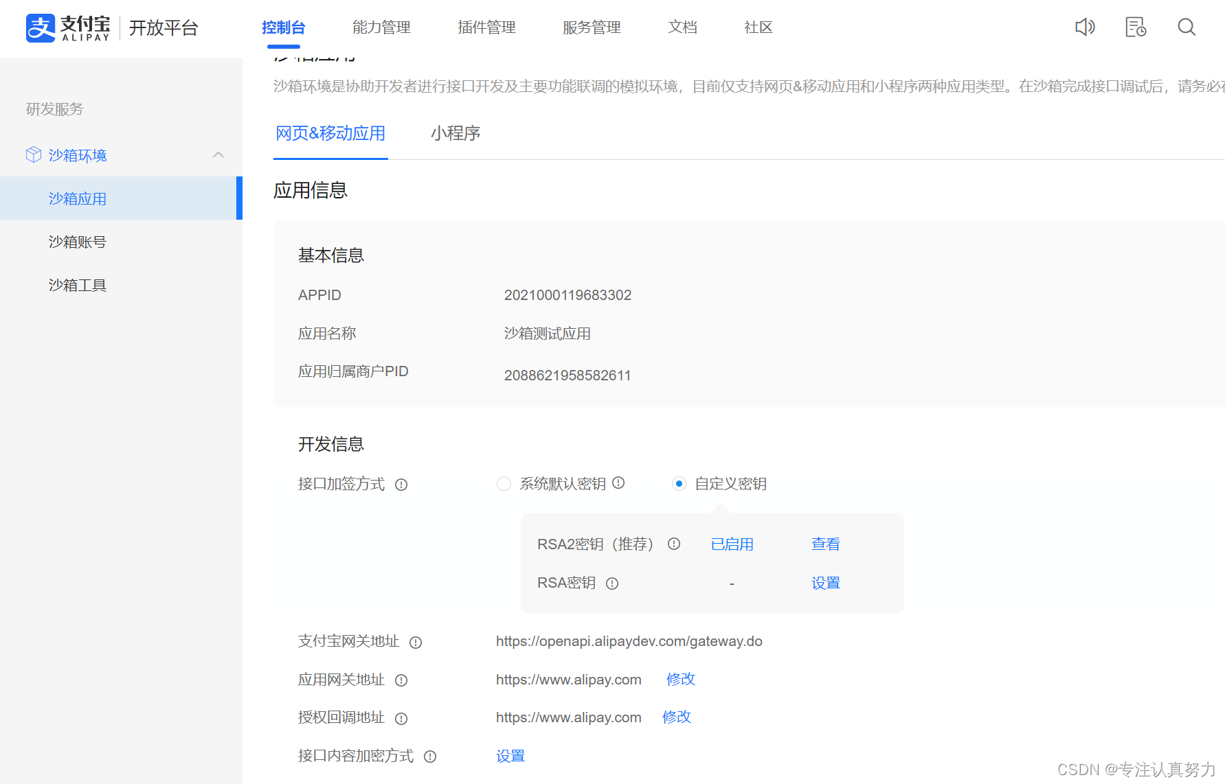
Task: Click info icon next to 系统默认密钥
Action: click(x=618, y=483)
